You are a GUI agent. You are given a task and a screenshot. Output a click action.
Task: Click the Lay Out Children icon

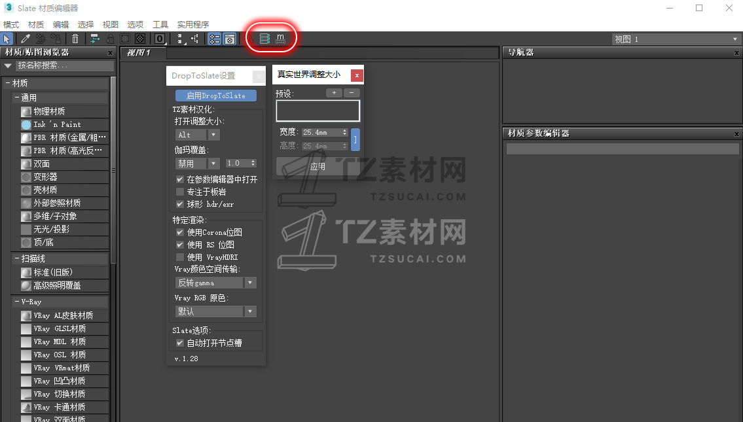click(x=195, y=39)
